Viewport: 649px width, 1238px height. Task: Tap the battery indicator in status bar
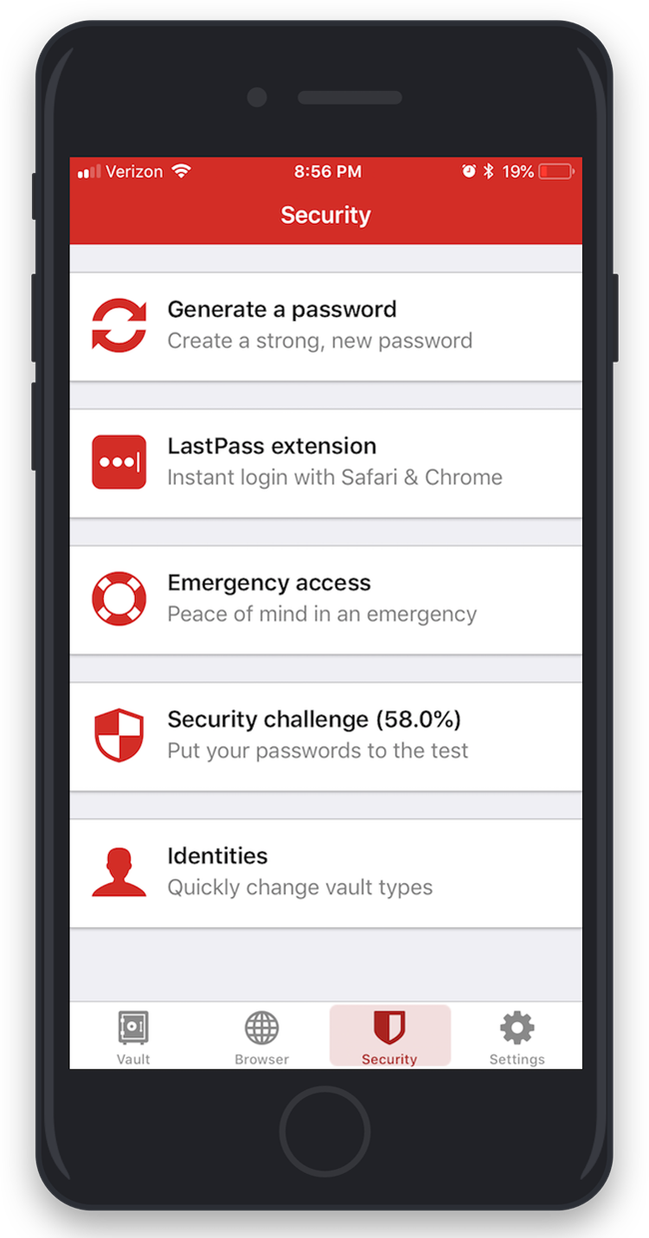point(557,172)
